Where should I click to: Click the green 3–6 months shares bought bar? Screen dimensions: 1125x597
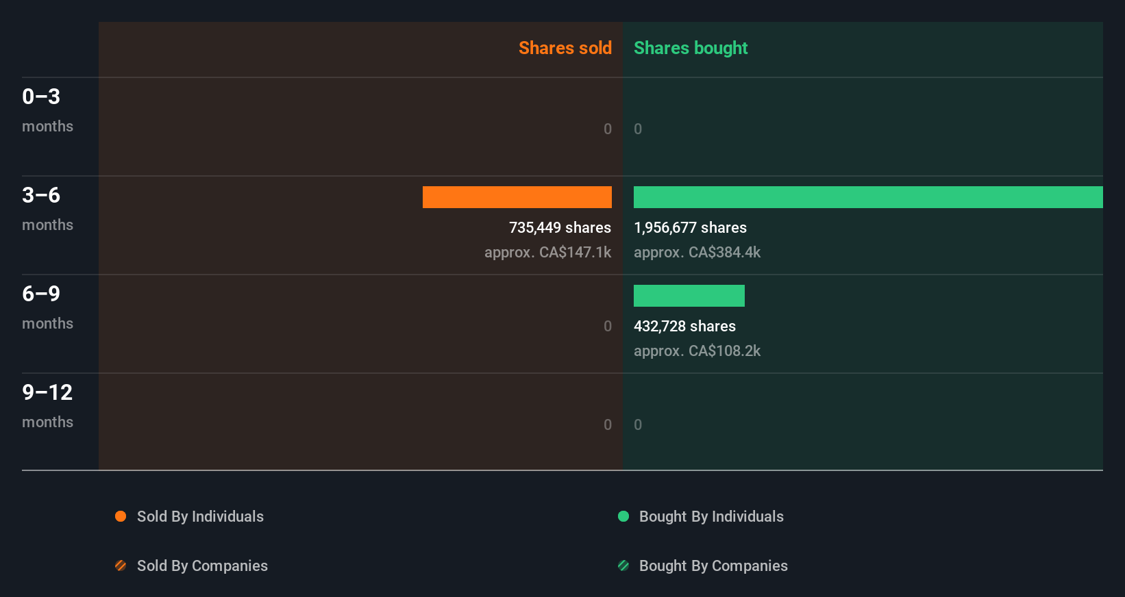[x=868, y=197]
